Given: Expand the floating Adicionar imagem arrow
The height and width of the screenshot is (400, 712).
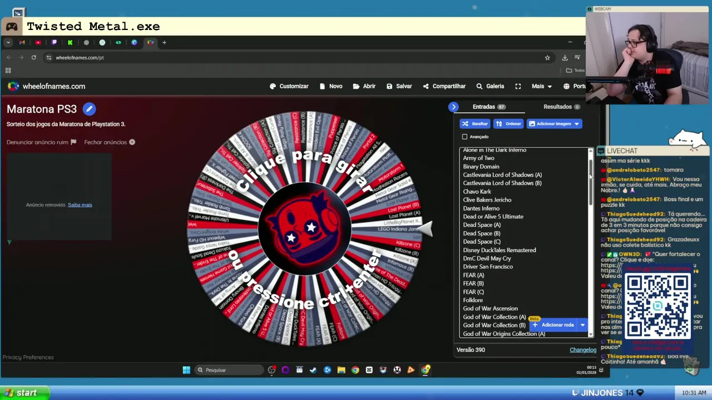Looking at the screenshot, I should click(582, 325).
